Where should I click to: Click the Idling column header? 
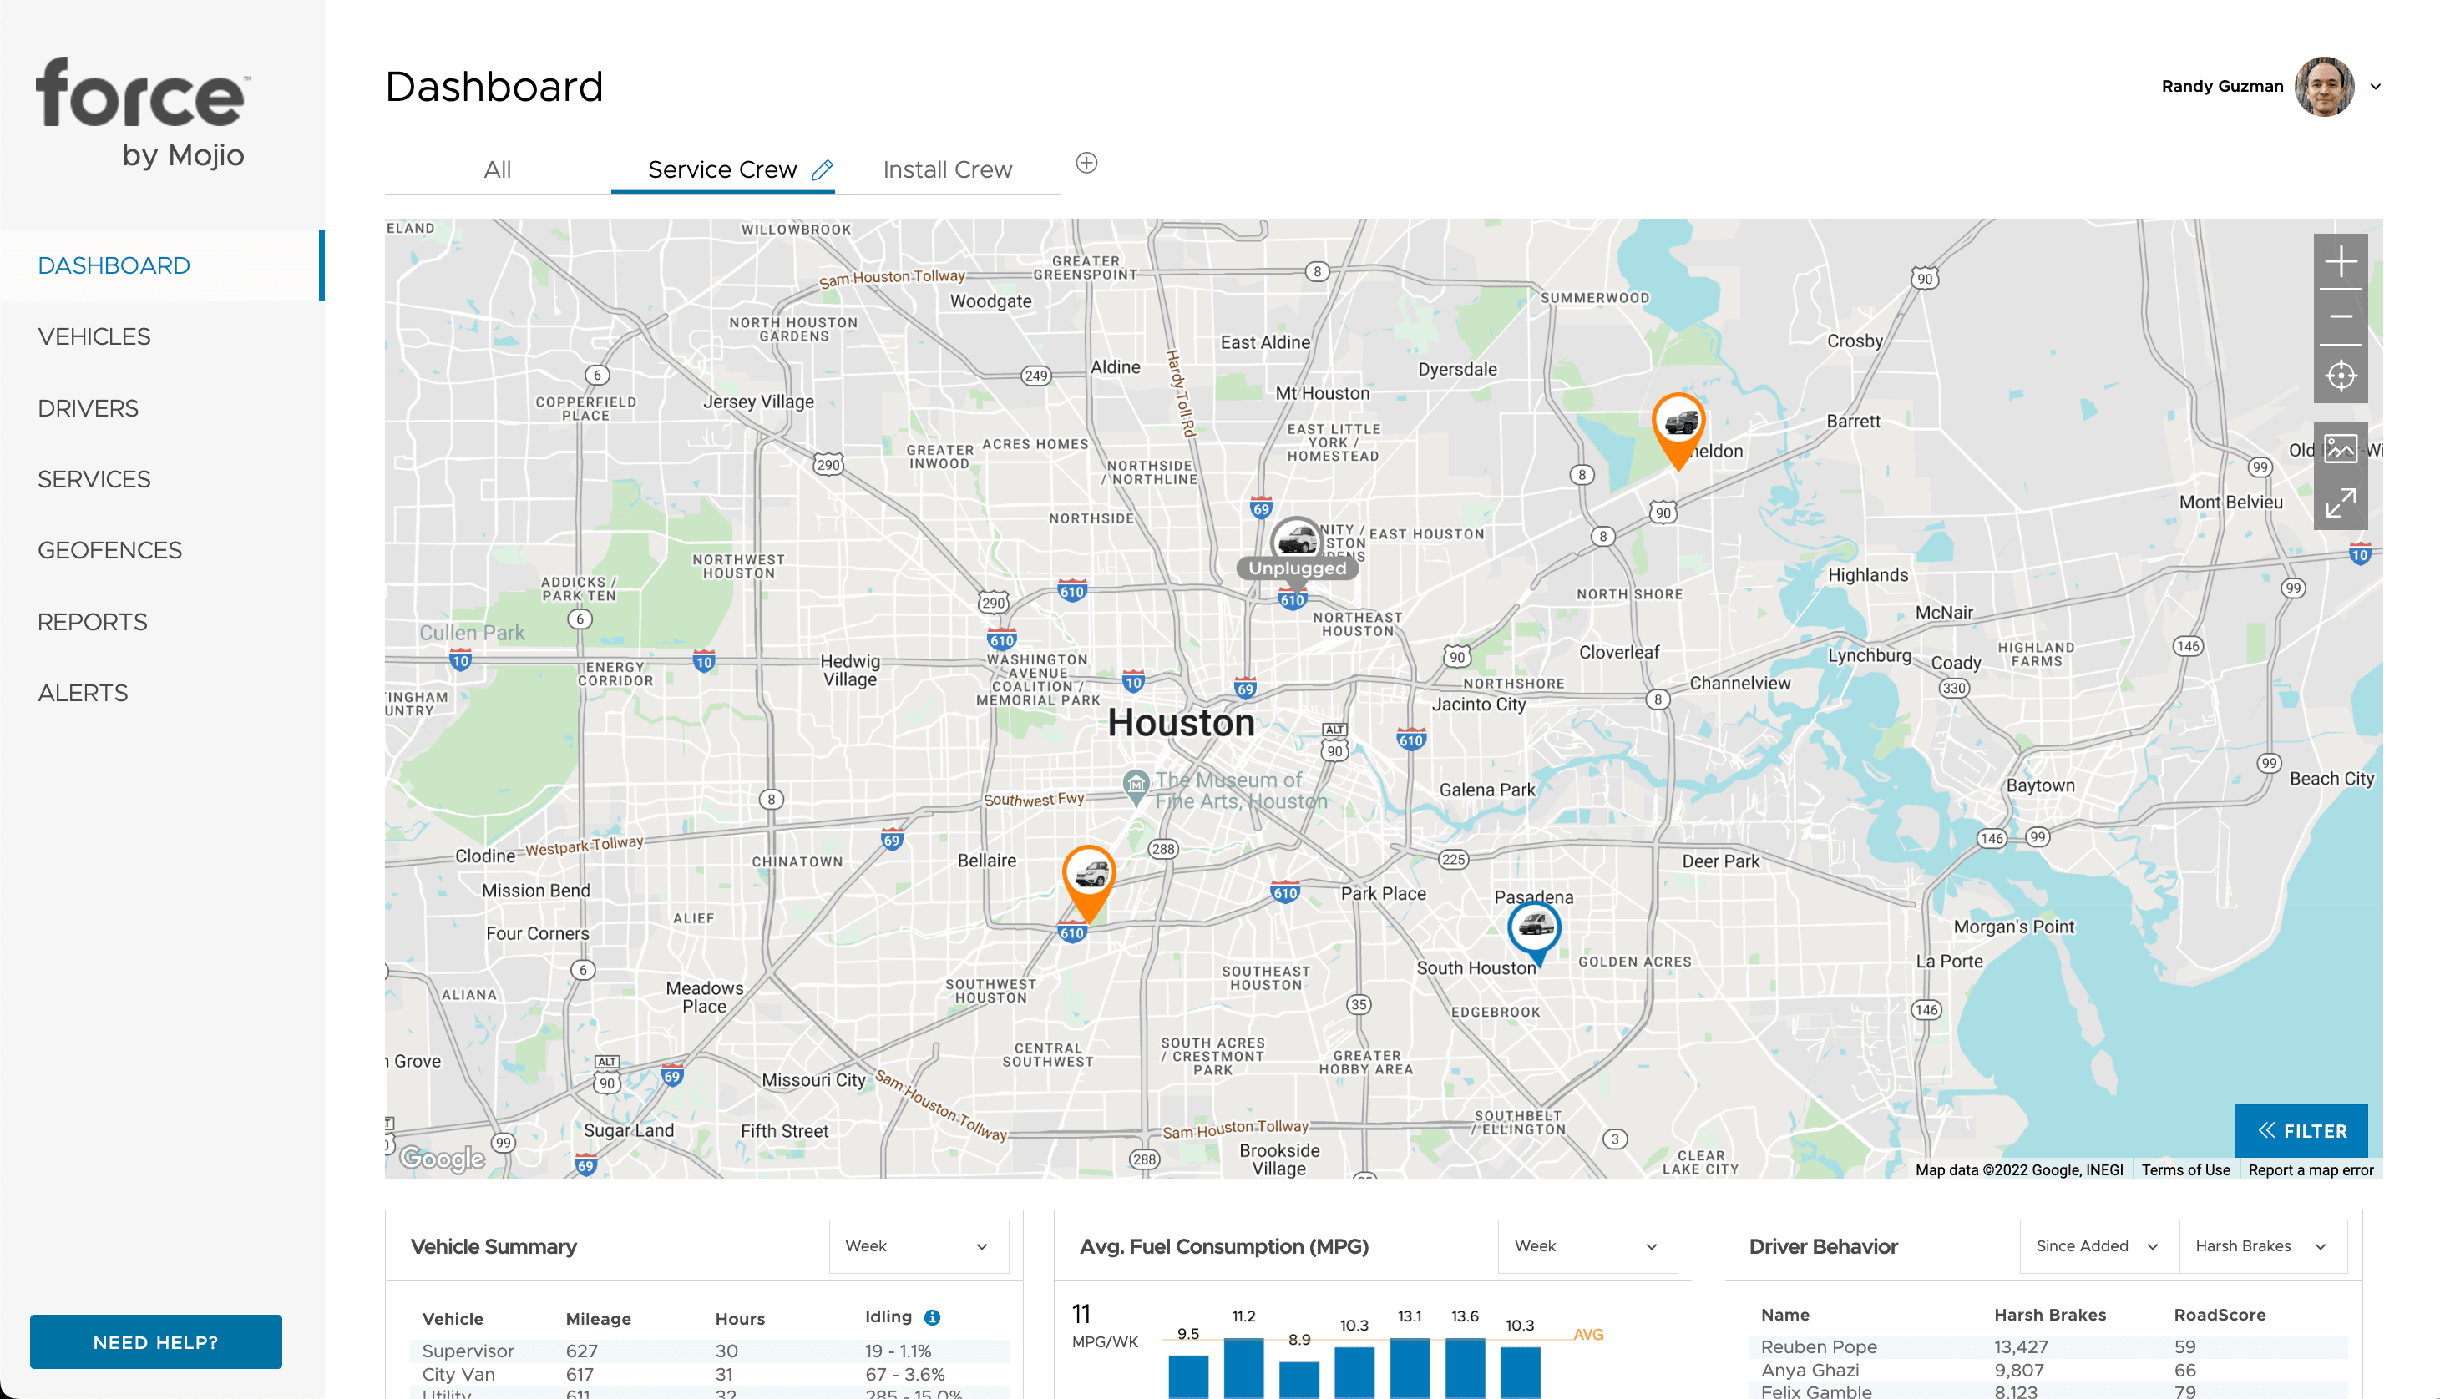point(888,1317)
